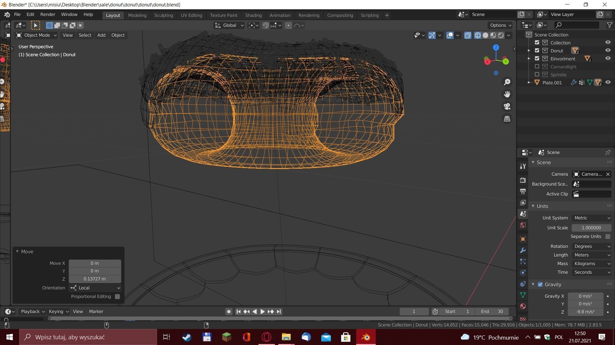Click the Options button in viewport header
615x345 pixels.
point(500,25)
